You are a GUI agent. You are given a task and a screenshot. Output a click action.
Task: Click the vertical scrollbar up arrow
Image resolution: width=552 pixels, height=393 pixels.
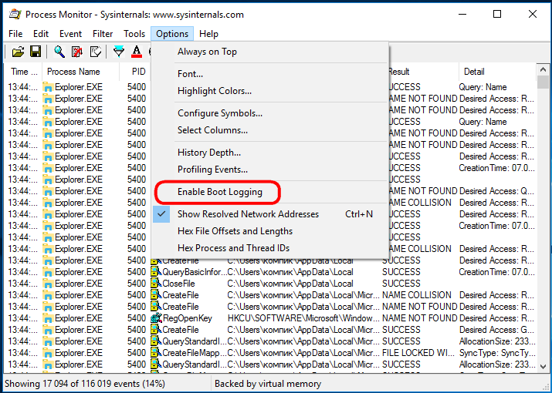coord(543,69)
